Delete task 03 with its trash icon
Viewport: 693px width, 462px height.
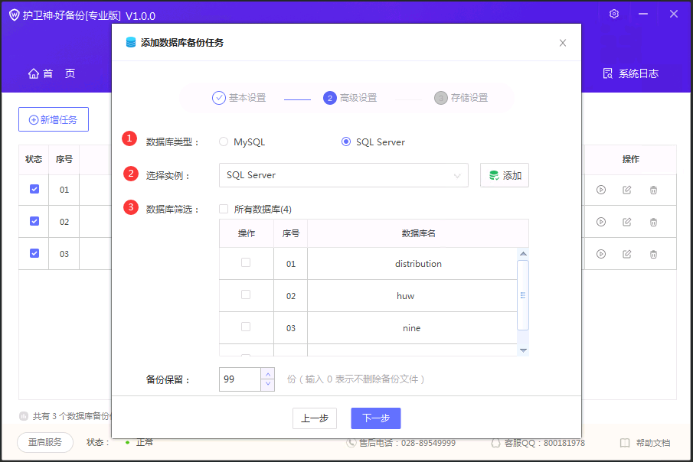653,254
